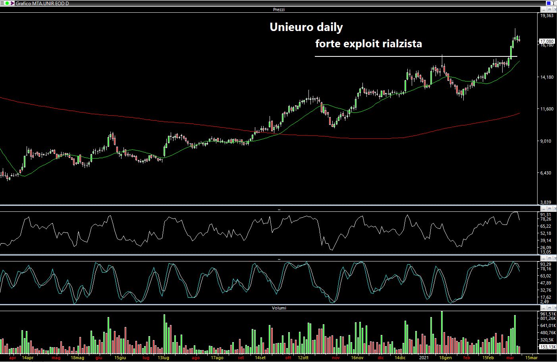This screenshot has width=557, height=362.
Task: Click the 17ago date label
Action: point(217,358)
